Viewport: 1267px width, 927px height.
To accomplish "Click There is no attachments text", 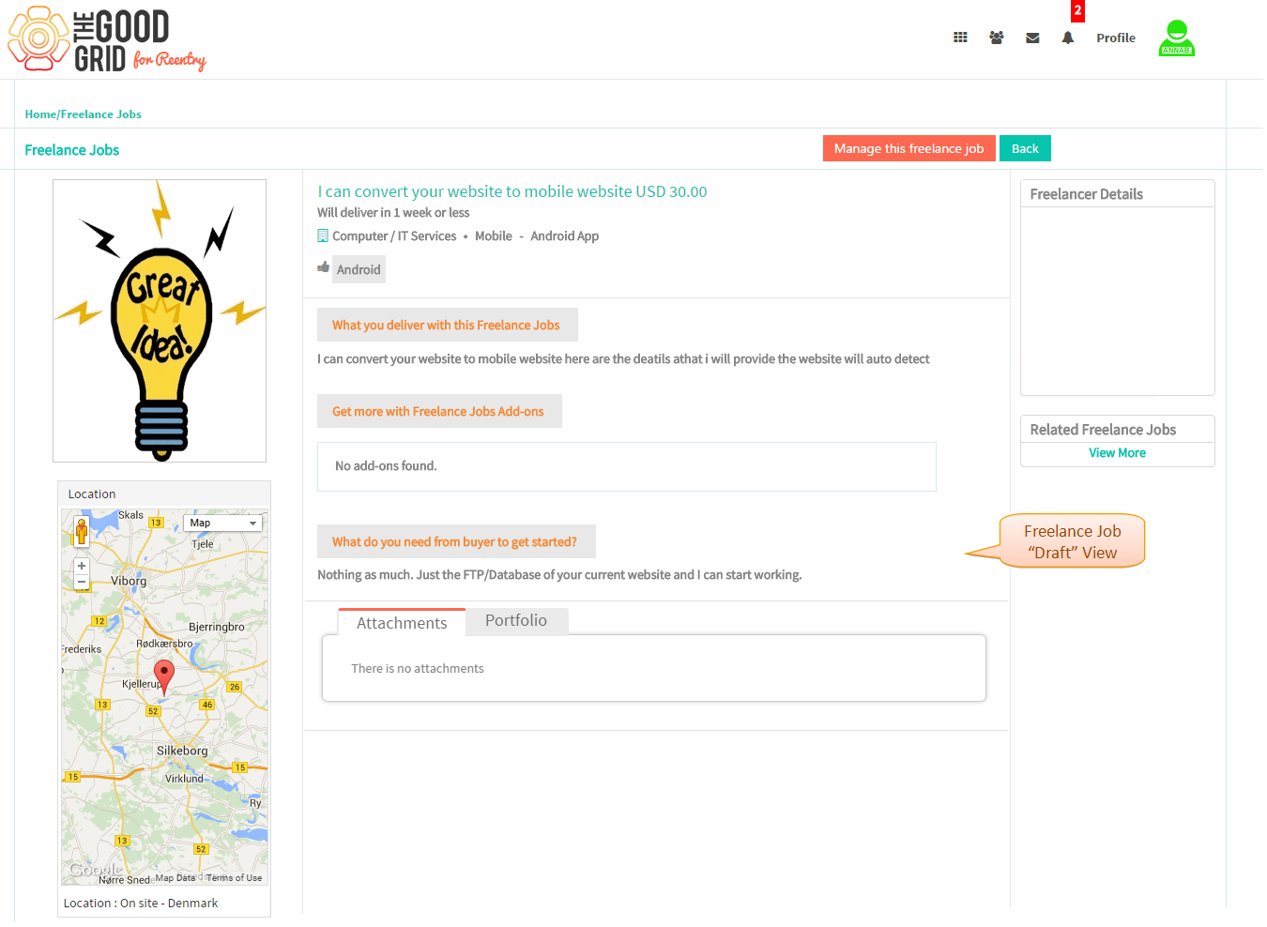I will [418, 669].
